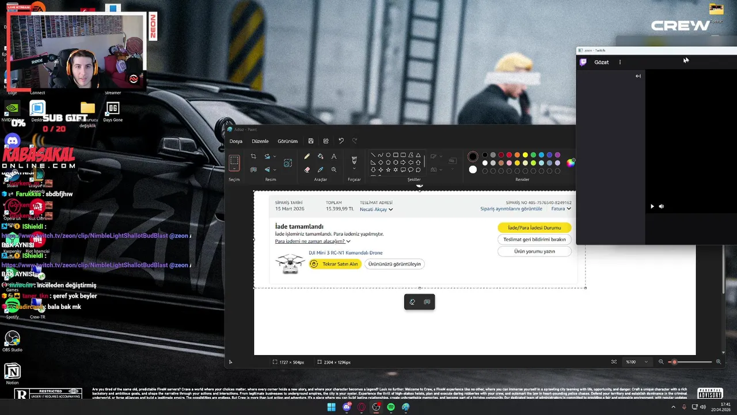The height and width of the screenshot is (415, 737).
Task: Click the Rotate icon in Resim group
Action: 267,156
